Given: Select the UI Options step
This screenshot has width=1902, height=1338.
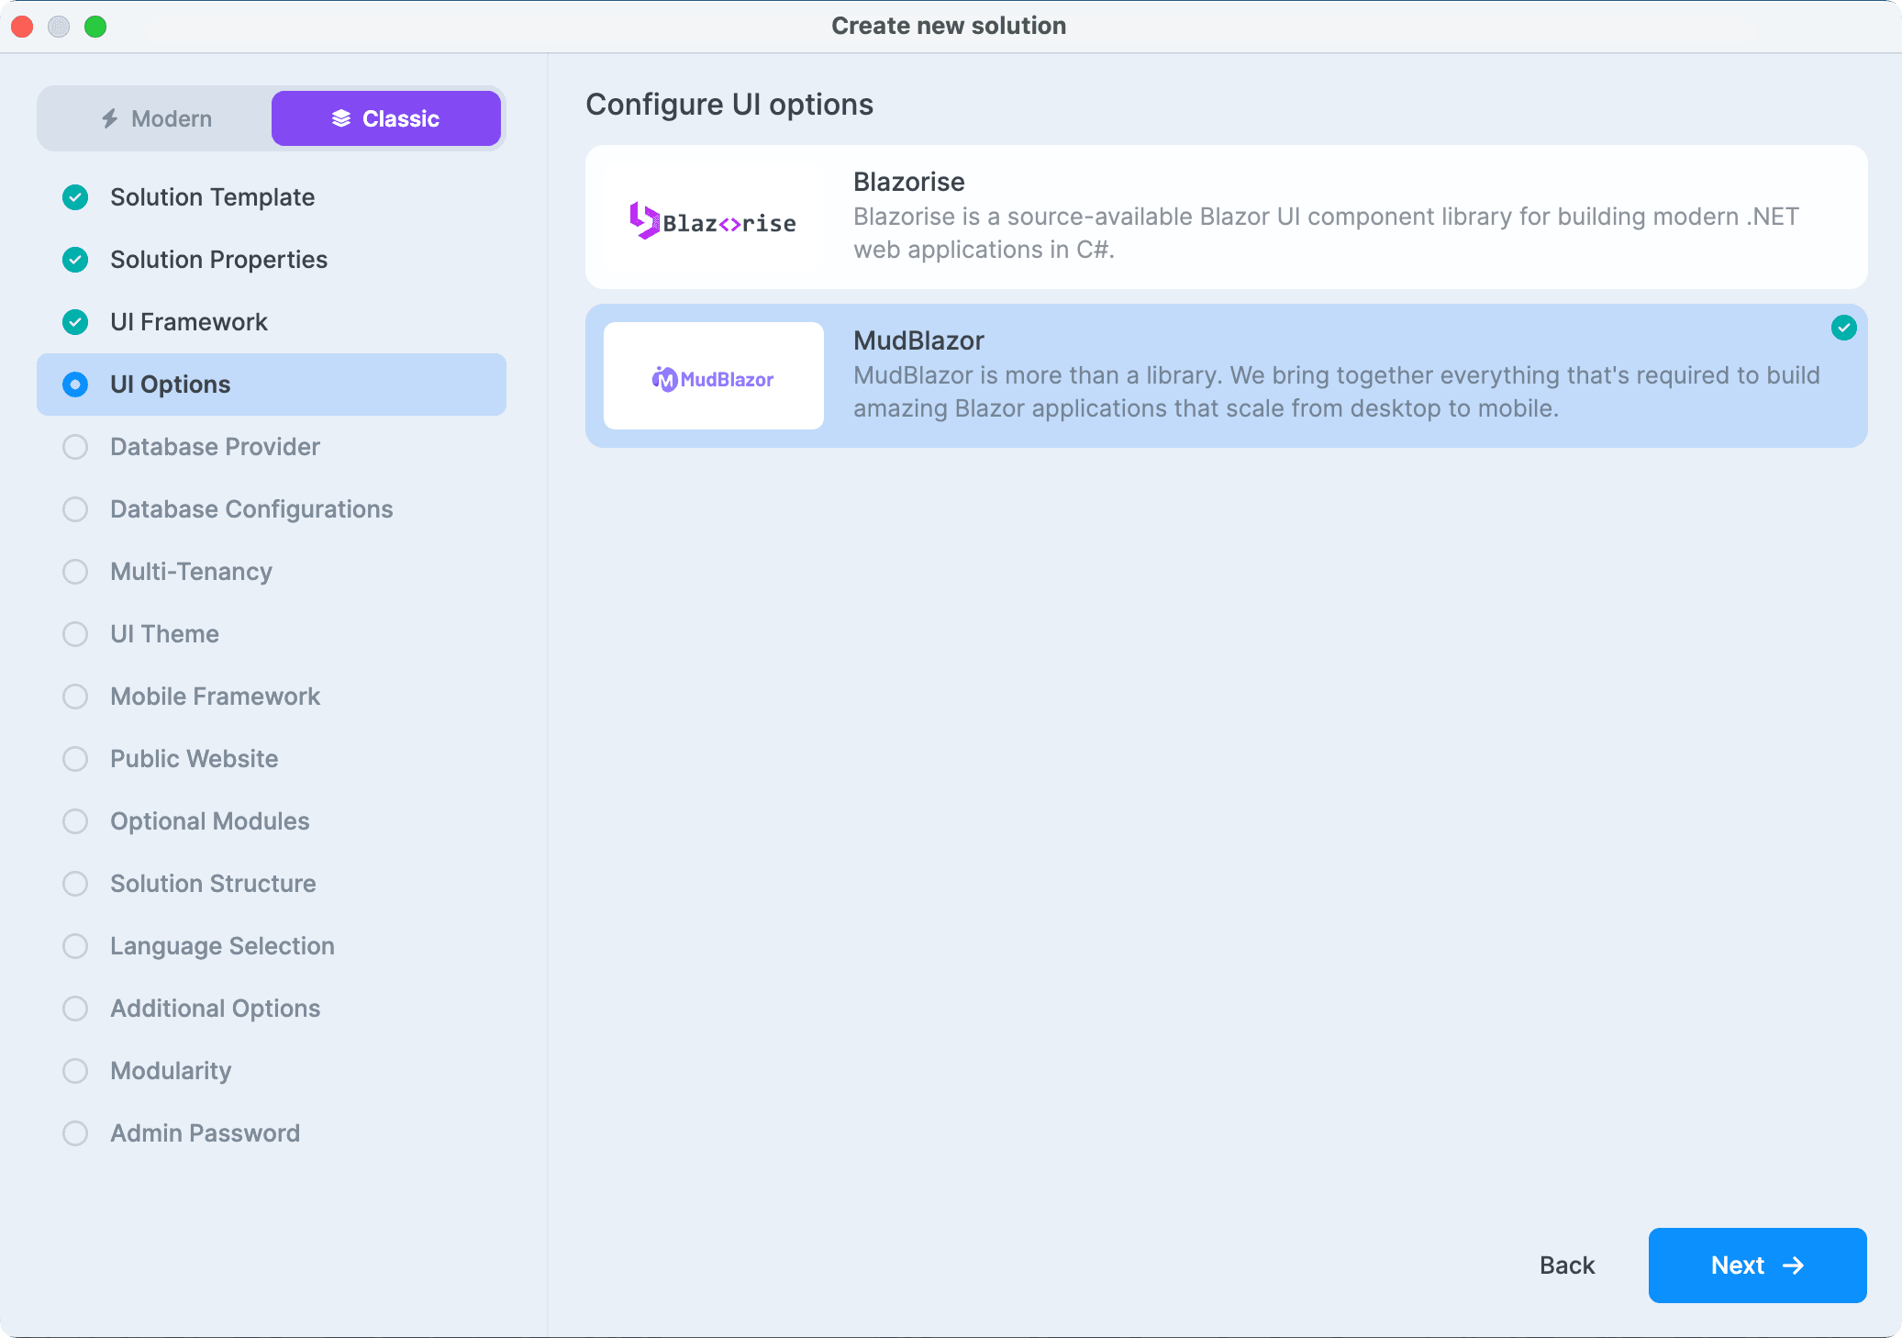Looking at the screenshot, I should click(x=272, y=385).
